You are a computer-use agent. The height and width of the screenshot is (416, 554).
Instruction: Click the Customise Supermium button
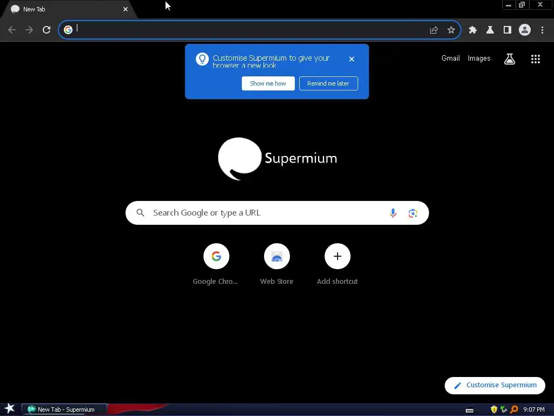tap(494, 385)
